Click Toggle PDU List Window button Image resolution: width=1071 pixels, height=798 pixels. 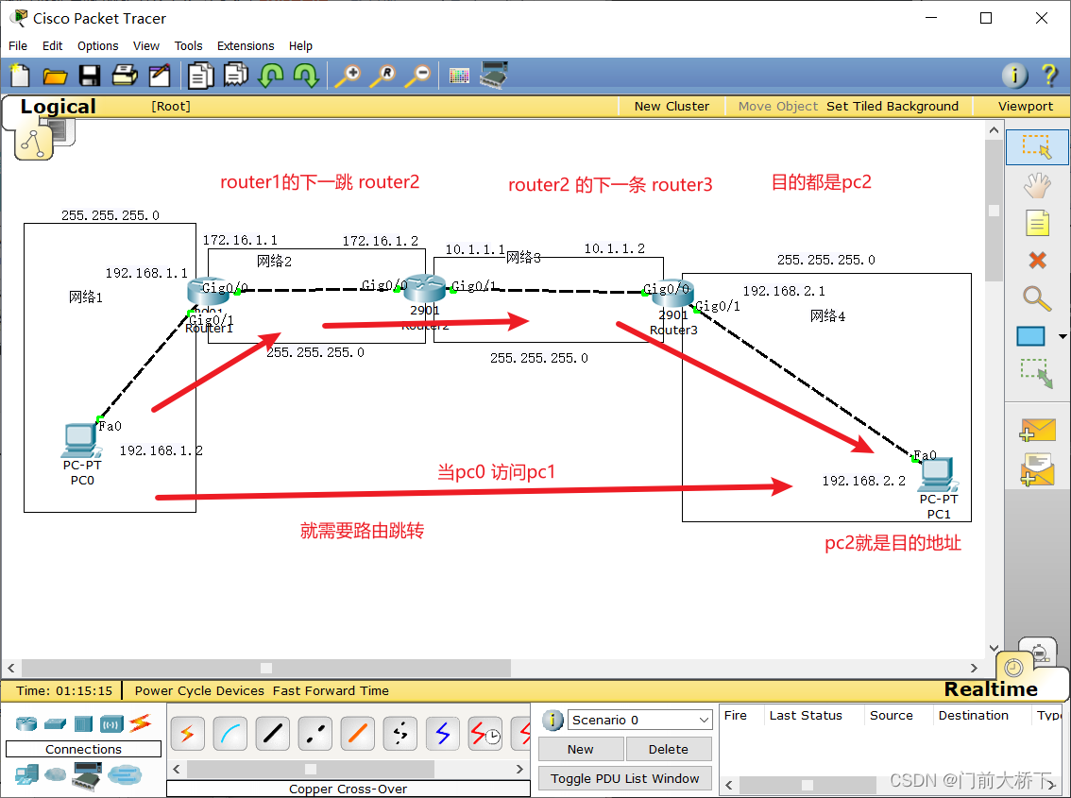click(x=625, y=778)
